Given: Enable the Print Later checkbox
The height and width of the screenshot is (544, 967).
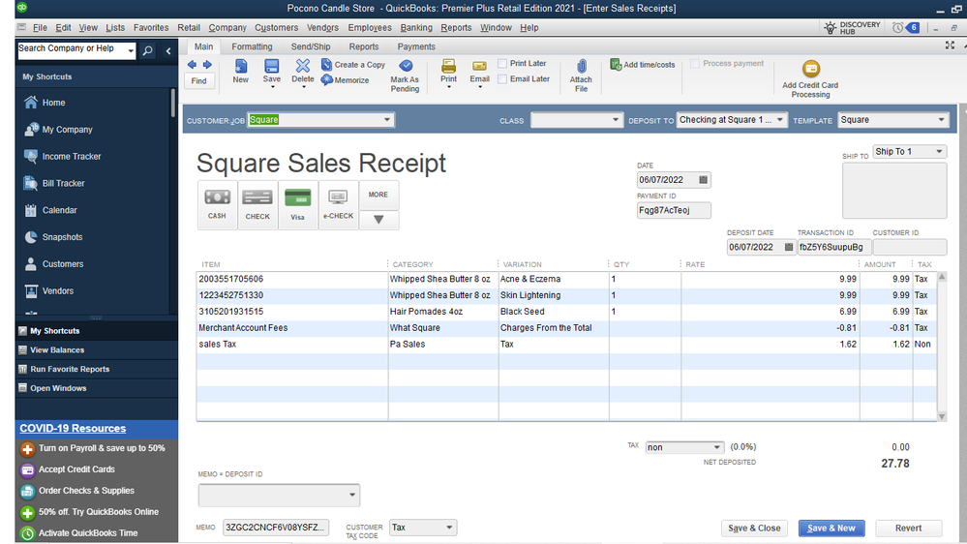Looking at the screenshot, I should 502,64.
